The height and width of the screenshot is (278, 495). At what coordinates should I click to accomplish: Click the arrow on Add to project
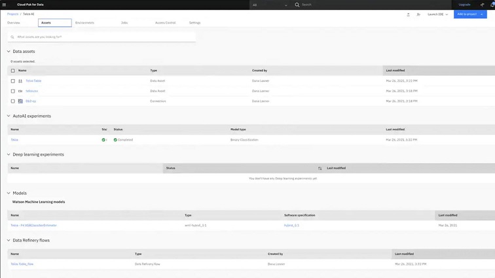click(x=482, y=14)
